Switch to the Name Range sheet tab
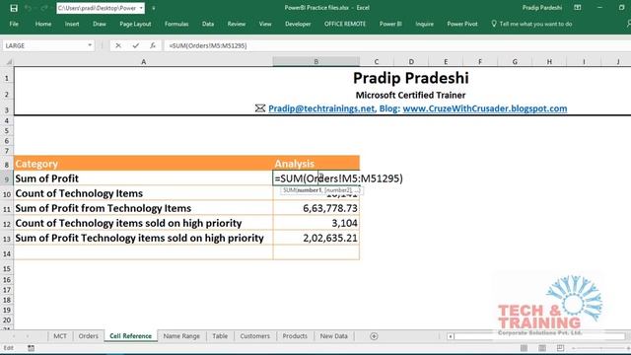 (181, 336)
